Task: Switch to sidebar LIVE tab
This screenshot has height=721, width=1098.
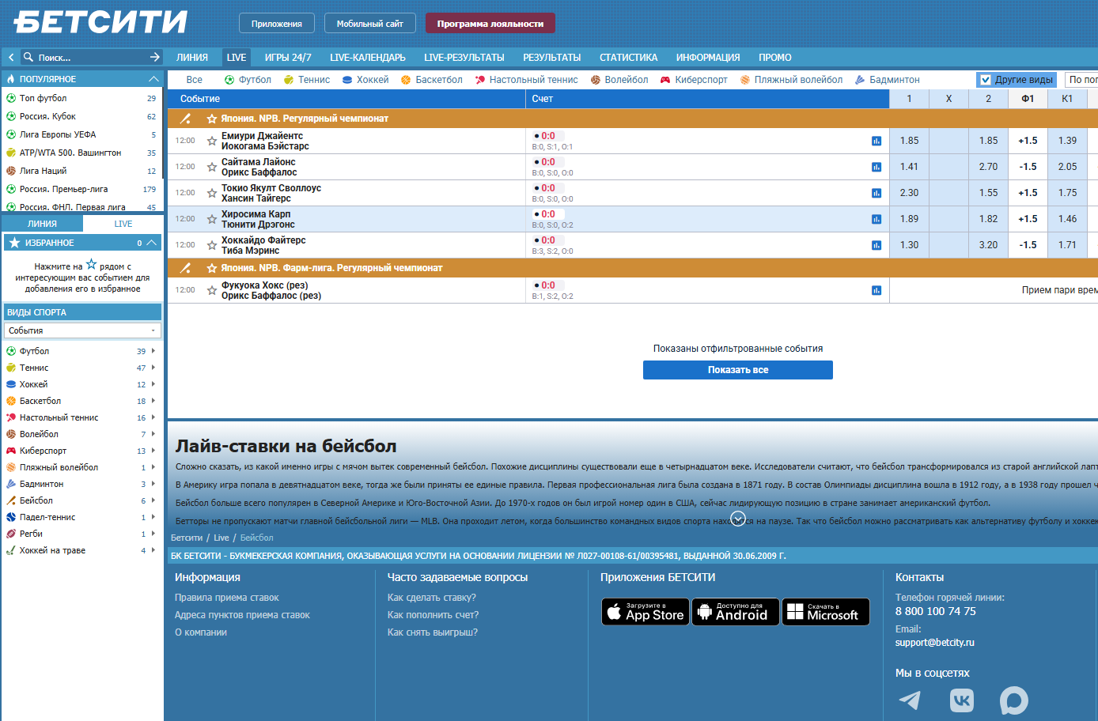Action: pyautogui.click(x=123, y=224)
